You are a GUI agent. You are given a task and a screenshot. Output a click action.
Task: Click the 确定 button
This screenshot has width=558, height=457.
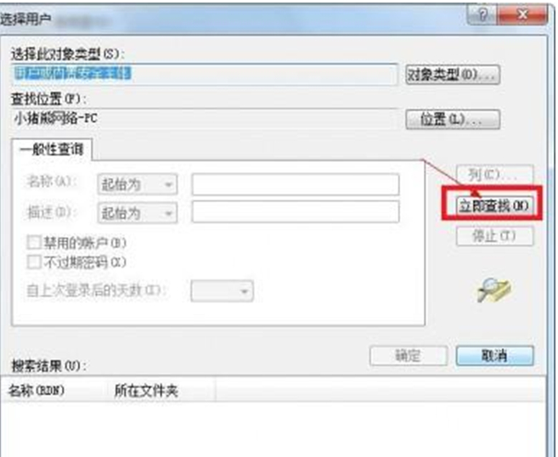tap(409, 355)
